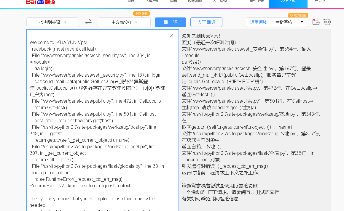Click "Traceback (most recent call last):" in source
Viewport: 344px width, 211px height.
63,49
